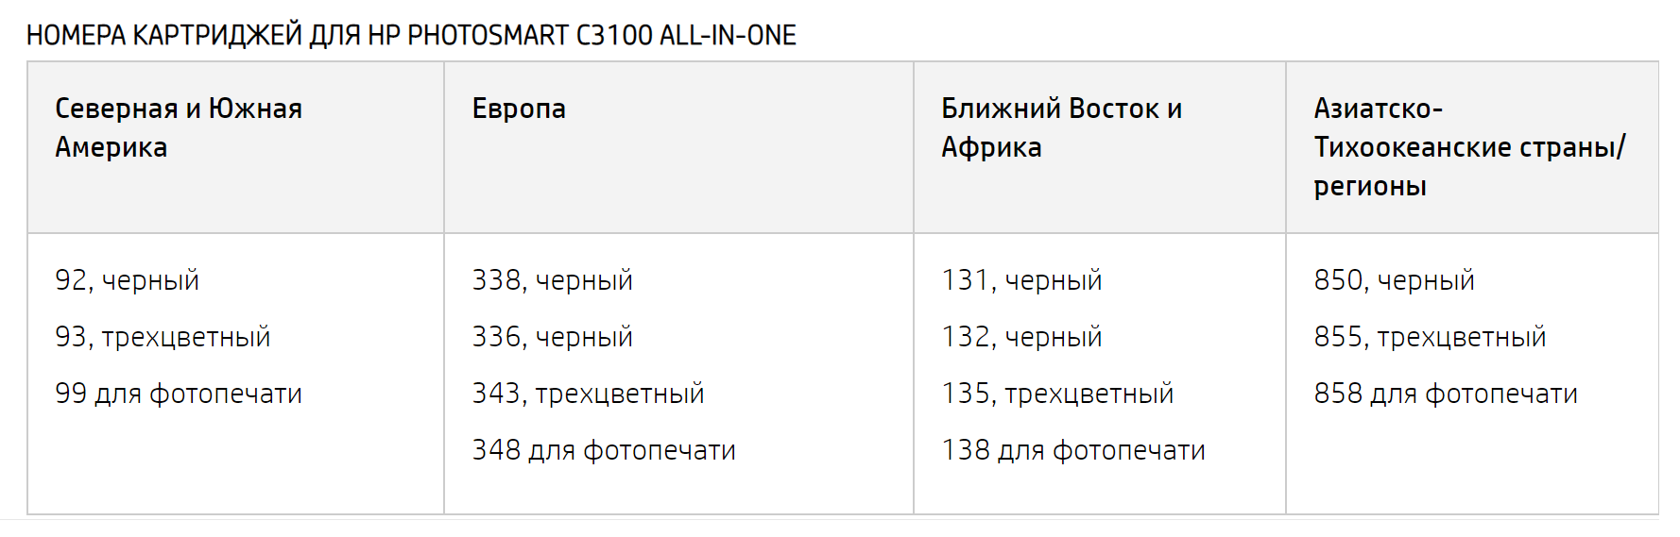Click '348 для фотопечати' entry

pos(604,450)
